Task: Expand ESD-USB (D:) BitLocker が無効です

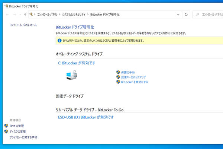Action: pyautogui.click(x=86, y=117)
